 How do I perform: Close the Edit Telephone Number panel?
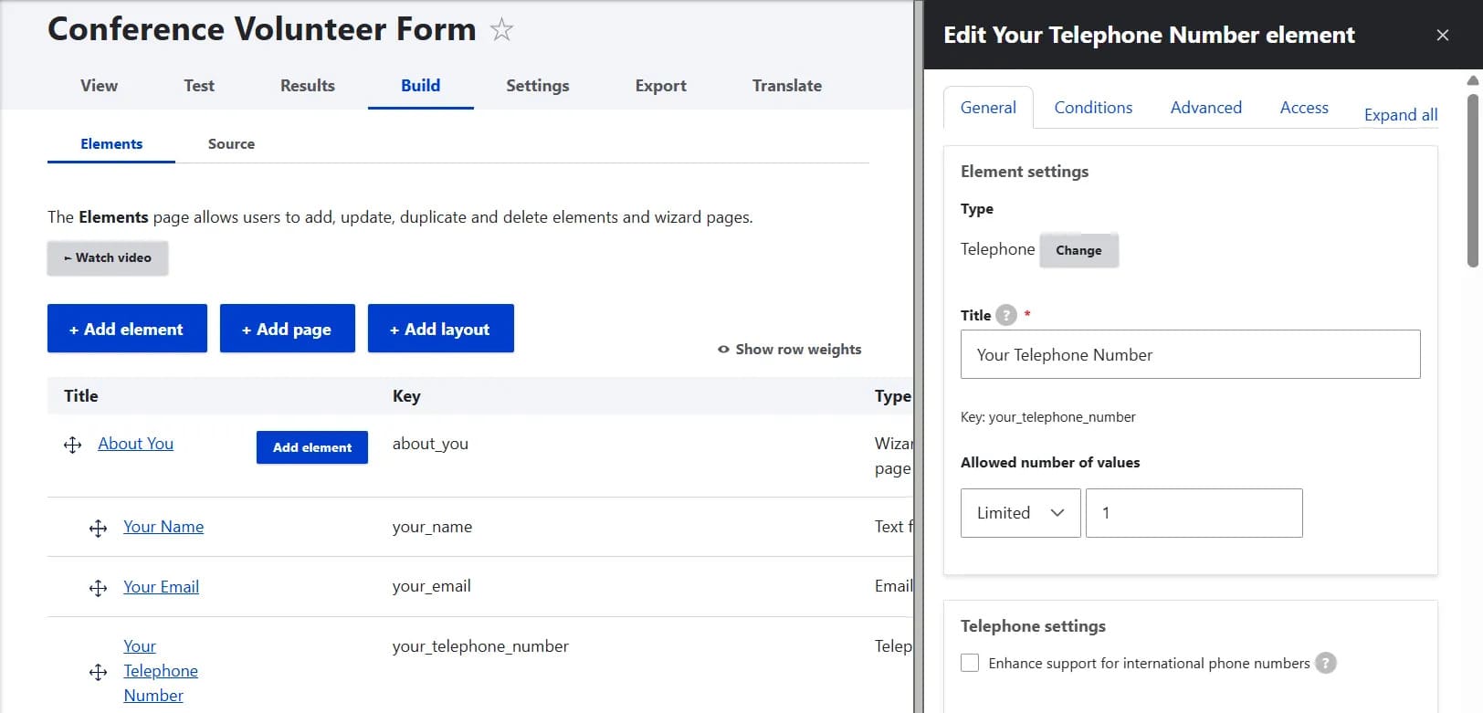(x=1443, y=35)
